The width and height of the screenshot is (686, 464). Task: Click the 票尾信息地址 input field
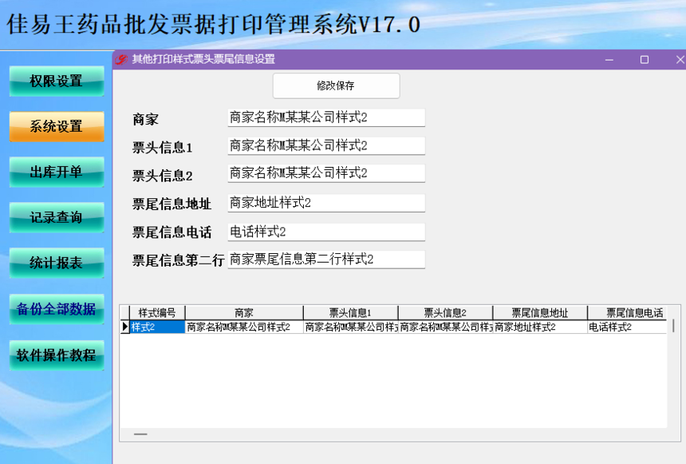click(x=326, y=203)
